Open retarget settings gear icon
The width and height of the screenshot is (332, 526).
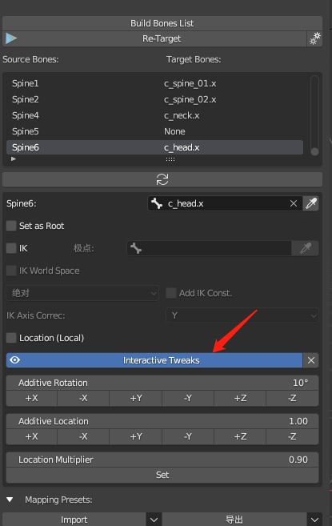click(x=315, y=38)
